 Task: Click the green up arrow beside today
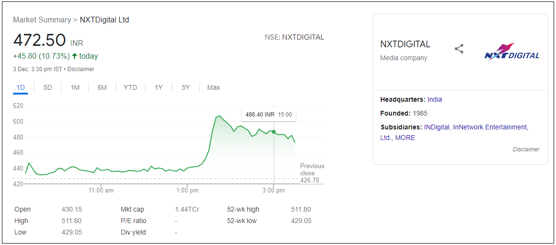74,56
